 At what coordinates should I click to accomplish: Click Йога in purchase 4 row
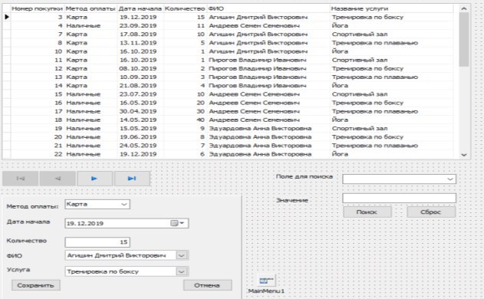[x=340, y=25]
